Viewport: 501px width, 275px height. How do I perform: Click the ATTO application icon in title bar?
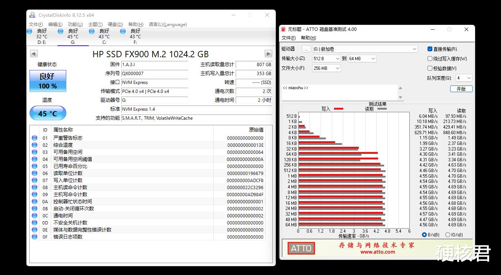click(x=283, y=29)
